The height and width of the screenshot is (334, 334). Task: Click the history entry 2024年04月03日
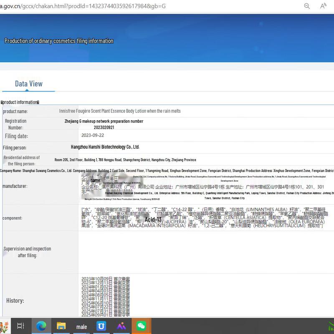pos(106,291)
